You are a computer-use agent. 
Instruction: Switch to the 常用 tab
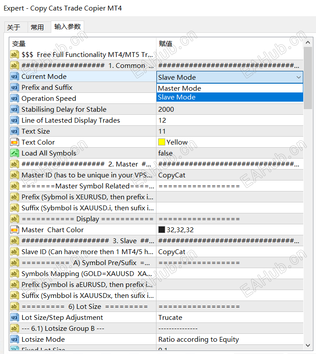(39, 27)
